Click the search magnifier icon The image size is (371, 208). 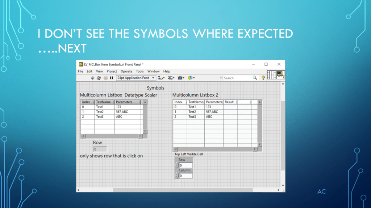point(255,78)
